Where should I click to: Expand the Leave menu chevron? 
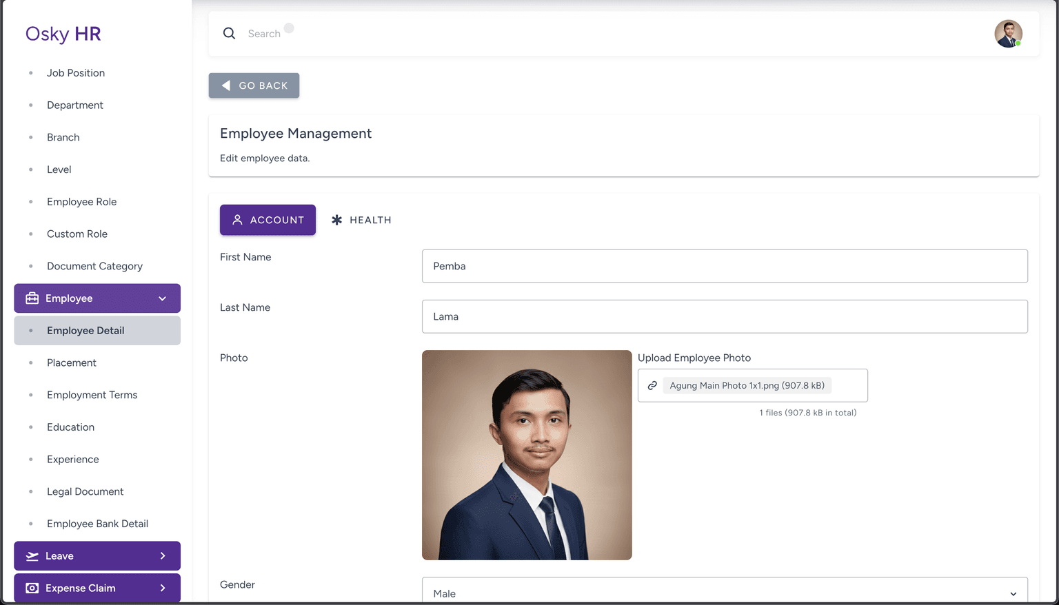point(163,556)
